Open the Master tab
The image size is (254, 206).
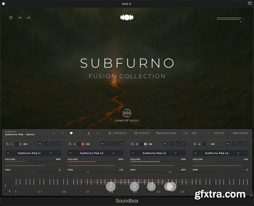(240, 133)
